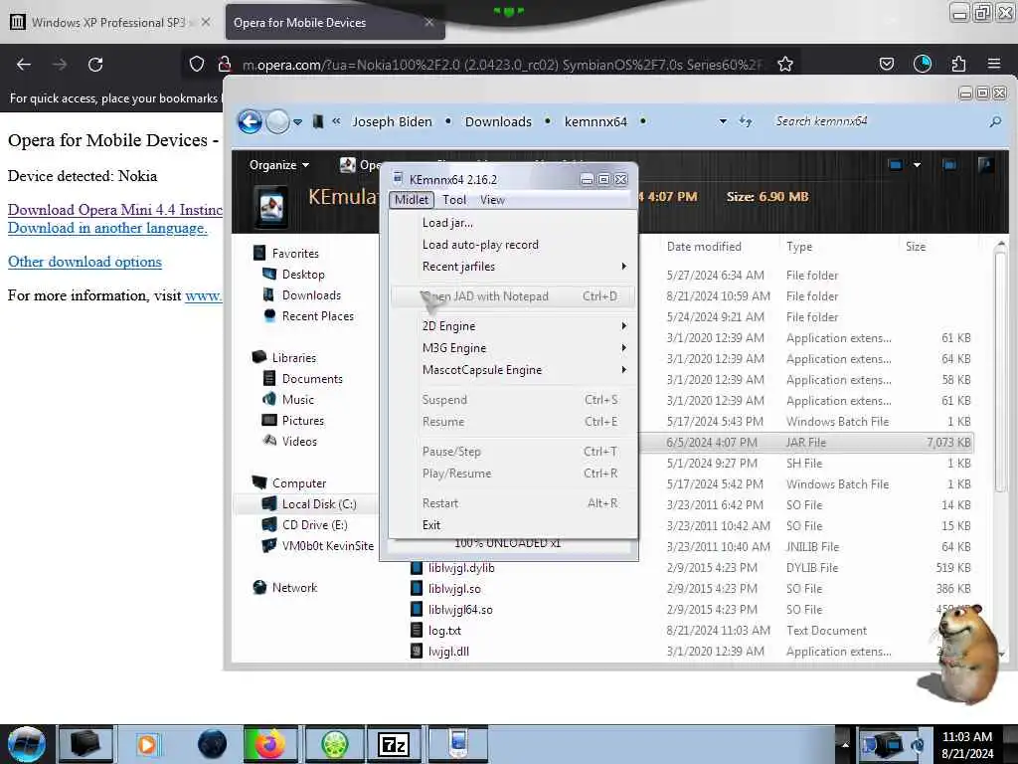Screen dimensions: 1018x764
Task: Select Exit from Midlet menu
Action: [x=431, y=525]
